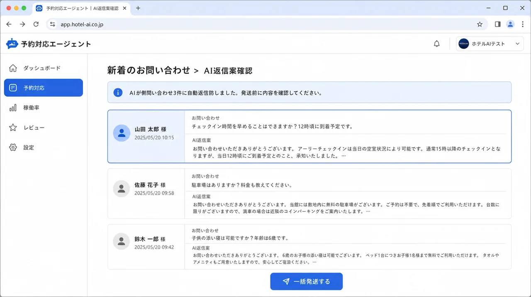Click the 子供の添い寝 inquiry text
The width and height of the screenshot is (531, 297).
point(240,238)
